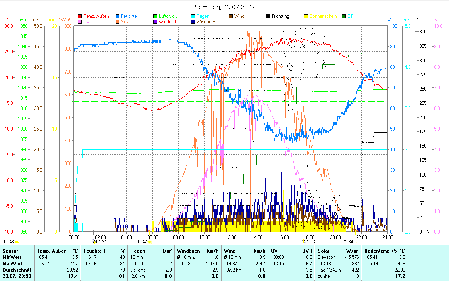Viewport: 449px width, 281px height.
Task: Select the green Luftdruck legend swatch
Action: (156, 17)
